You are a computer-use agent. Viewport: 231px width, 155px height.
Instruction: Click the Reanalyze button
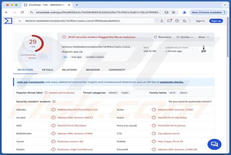click(163, 37)
